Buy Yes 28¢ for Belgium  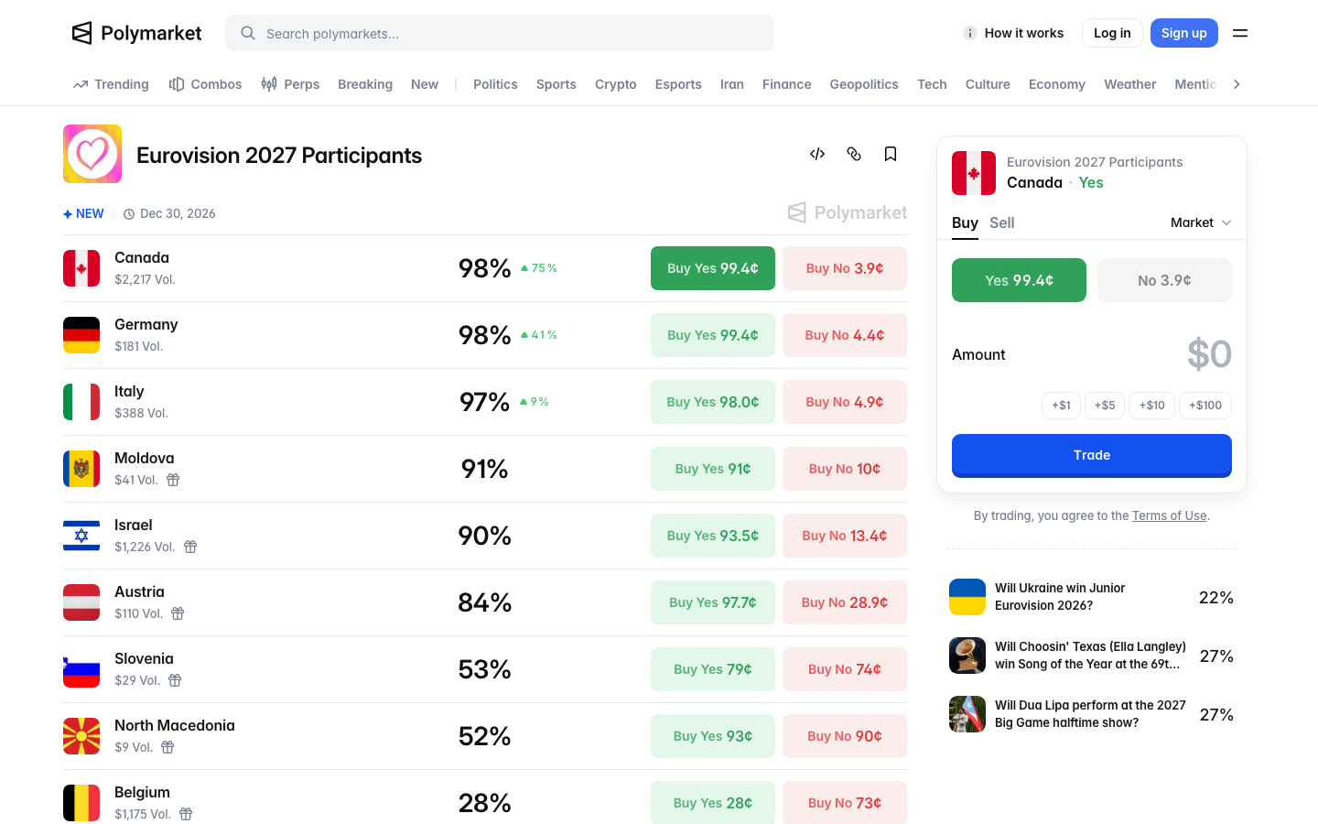coord(713,803)
